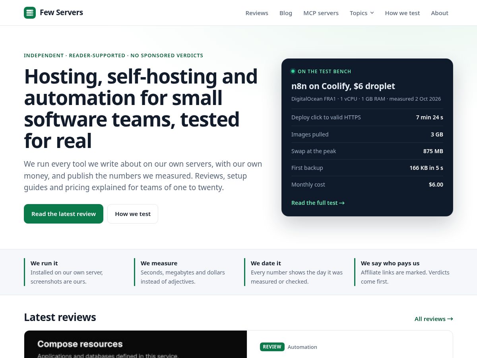
Task: Open the All reviews link
Action: coord(434,319)
